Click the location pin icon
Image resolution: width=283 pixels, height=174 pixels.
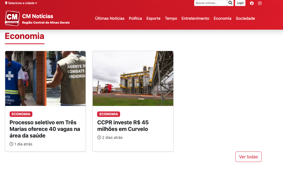(x=6, y=3)
